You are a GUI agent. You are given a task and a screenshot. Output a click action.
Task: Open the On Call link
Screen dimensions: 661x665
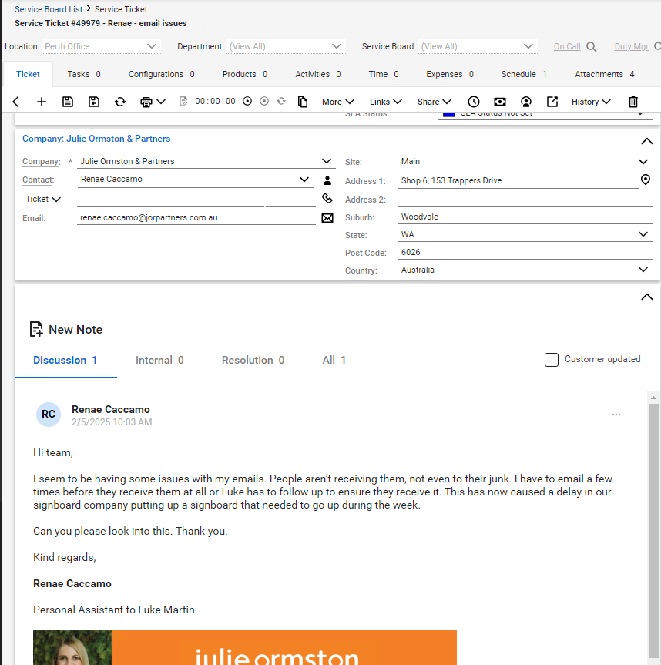[567, 47]
